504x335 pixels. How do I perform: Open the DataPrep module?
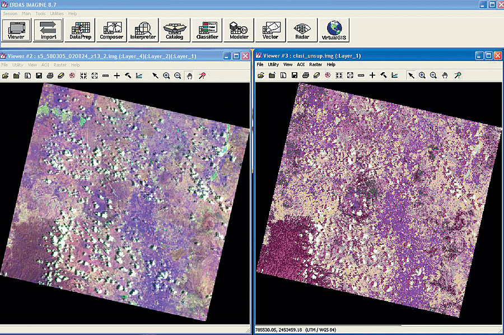(x=80, y=30)
